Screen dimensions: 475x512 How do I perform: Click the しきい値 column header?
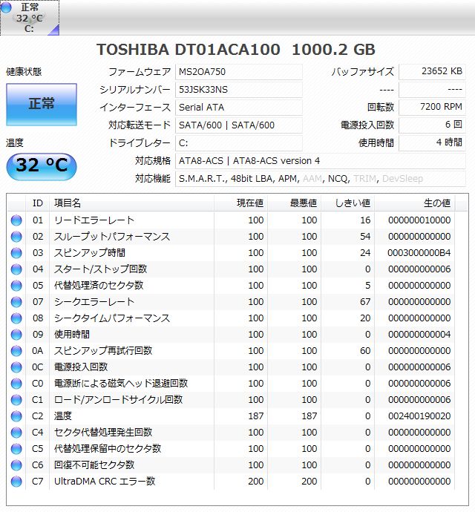coord(348,203)
